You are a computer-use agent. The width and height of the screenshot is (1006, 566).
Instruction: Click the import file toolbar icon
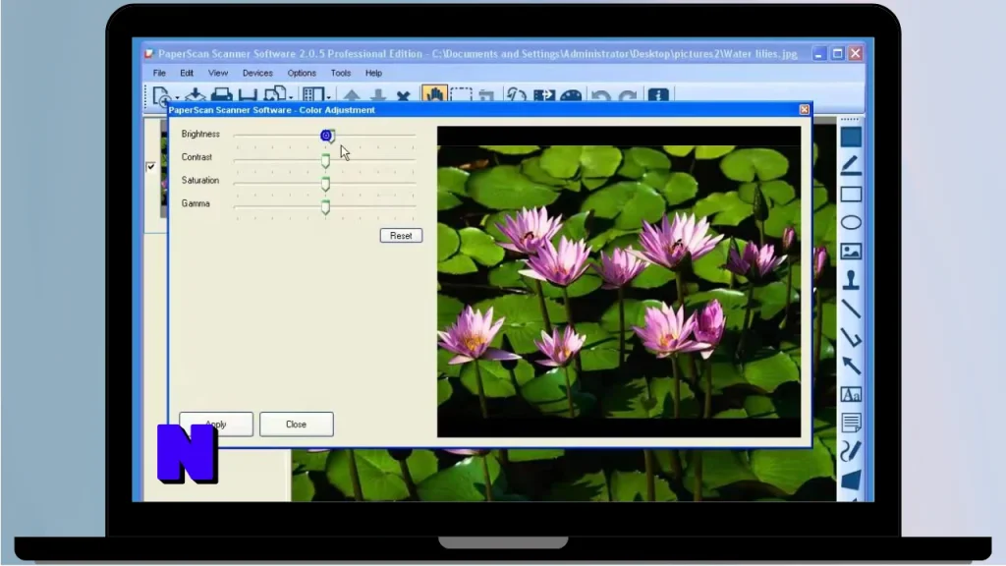pyautogui.click(x=196, y=95)
